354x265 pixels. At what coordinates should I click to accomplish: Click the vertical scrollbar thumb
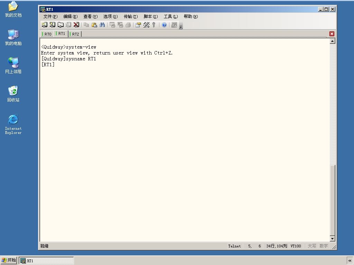[332, 200]
